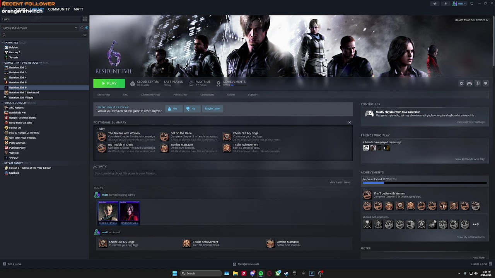Switch to Big Picture mode with the monitor icon

pos(472,3)
